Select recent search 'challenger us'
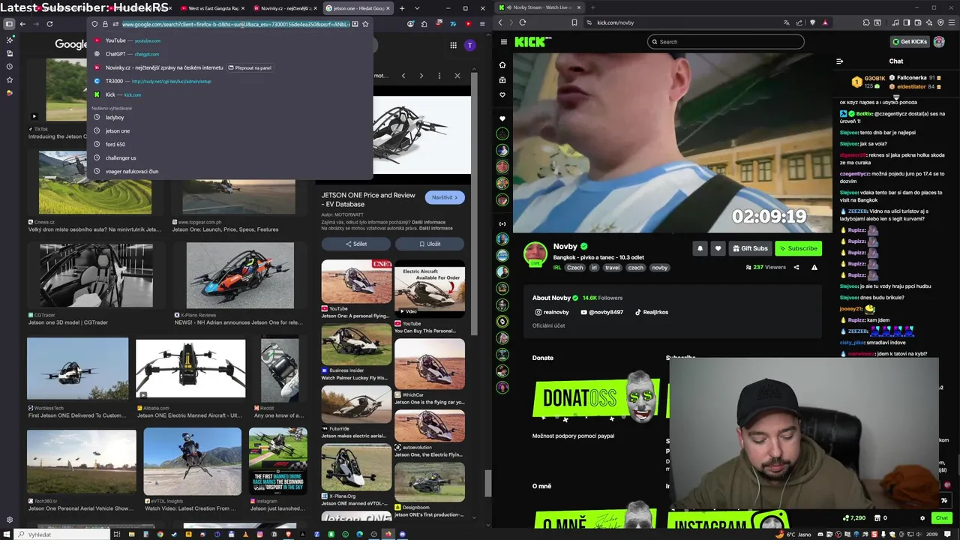 coord(229,157)
